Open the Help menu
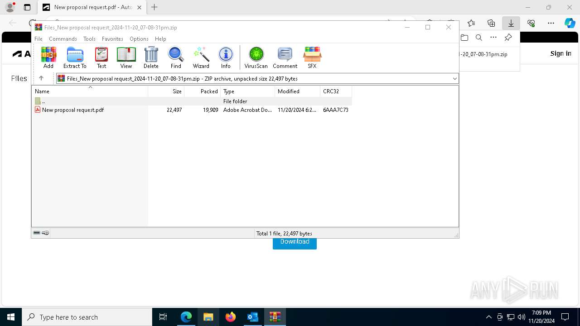 click(x=160, y=39)
